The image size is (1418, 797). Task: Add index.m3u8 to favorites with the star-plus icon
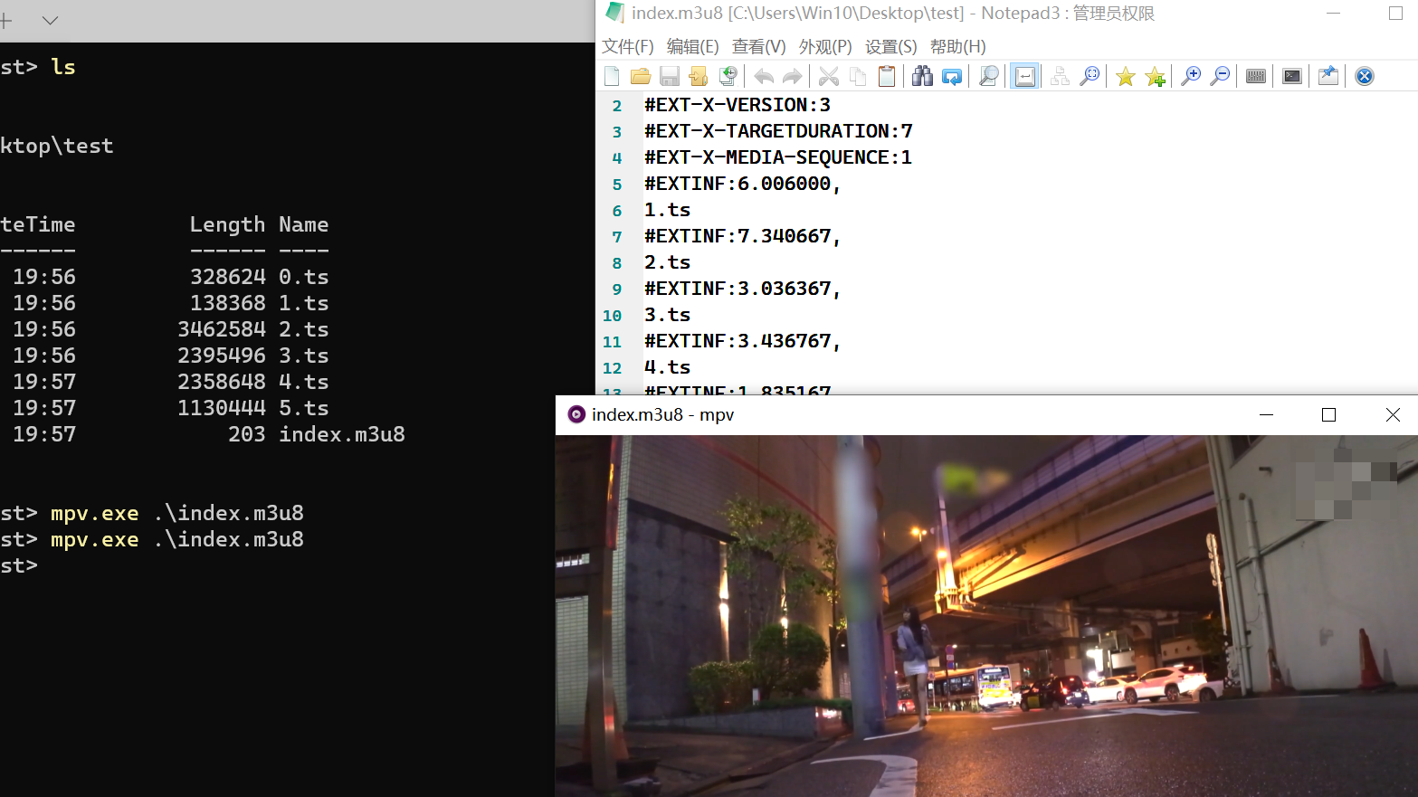pos(1155,76)
